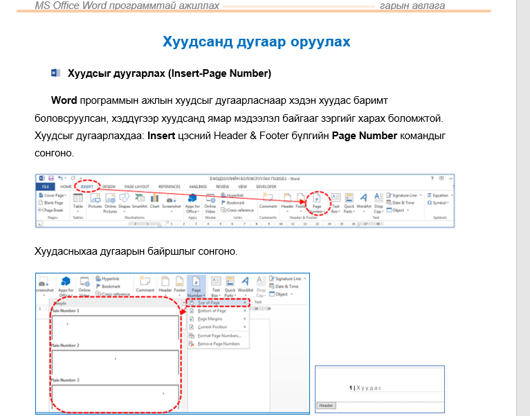Open the REVIEW tab
The height and width of the screenshot is (416, 530).
pos(222,187)
